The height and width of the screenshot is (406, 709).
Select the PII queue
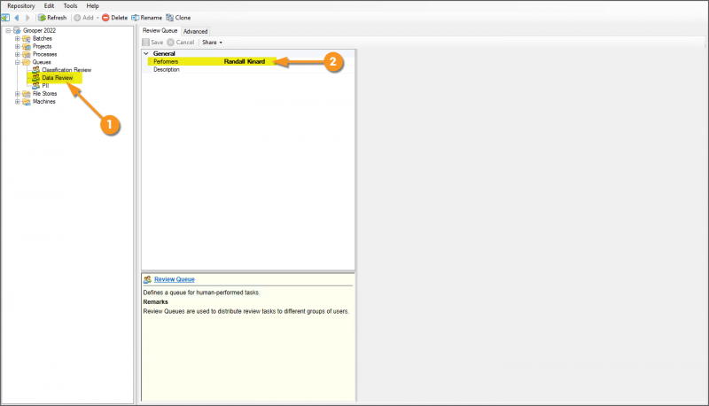click(45, 86)
